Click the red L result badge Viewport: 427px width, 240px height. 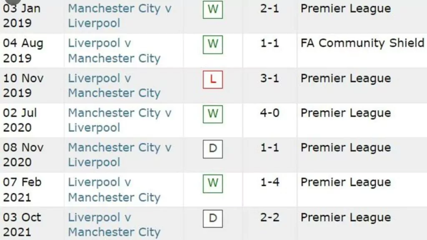click(213, 79)
